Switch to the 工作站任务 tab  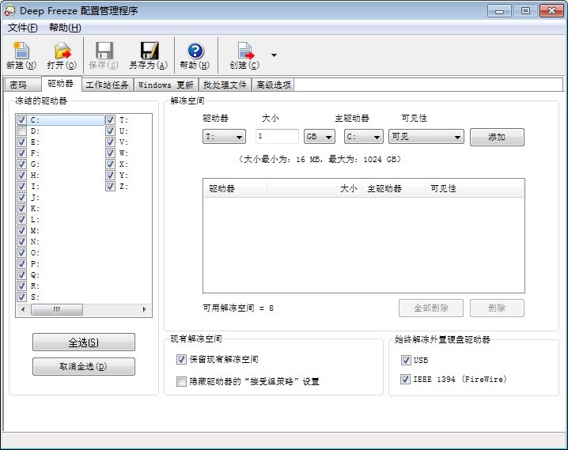[107, 85]
